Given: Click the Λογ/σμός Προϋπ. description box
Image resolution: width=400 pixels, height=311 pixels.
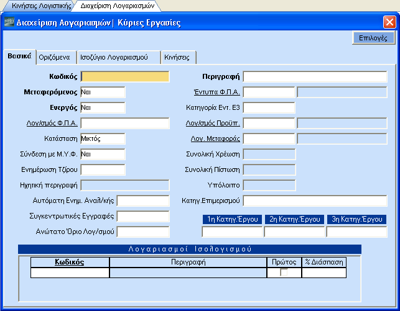Looking at the screenshot, I should [342, 123].
